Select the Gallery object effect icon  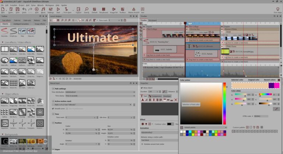pos(4,112)
